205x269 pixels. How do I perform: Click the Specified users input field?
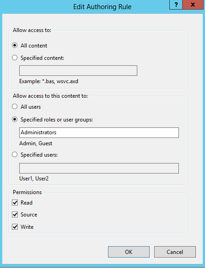click(99, 168)
